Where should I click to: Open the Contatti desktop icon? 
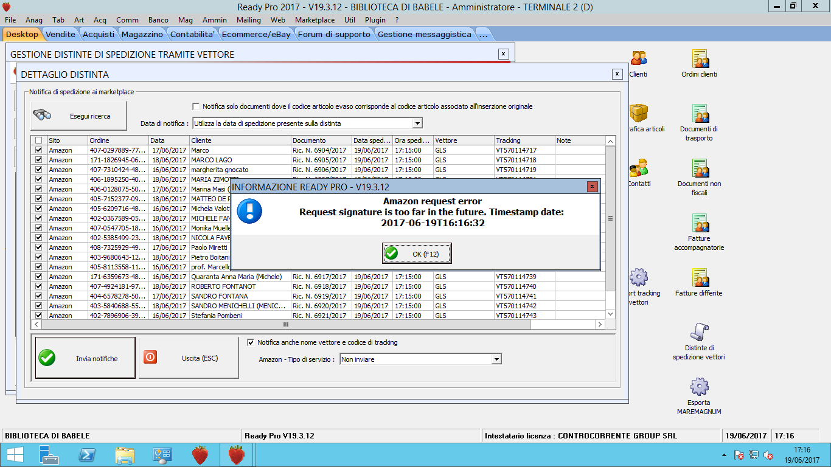(x=638, y=168)
